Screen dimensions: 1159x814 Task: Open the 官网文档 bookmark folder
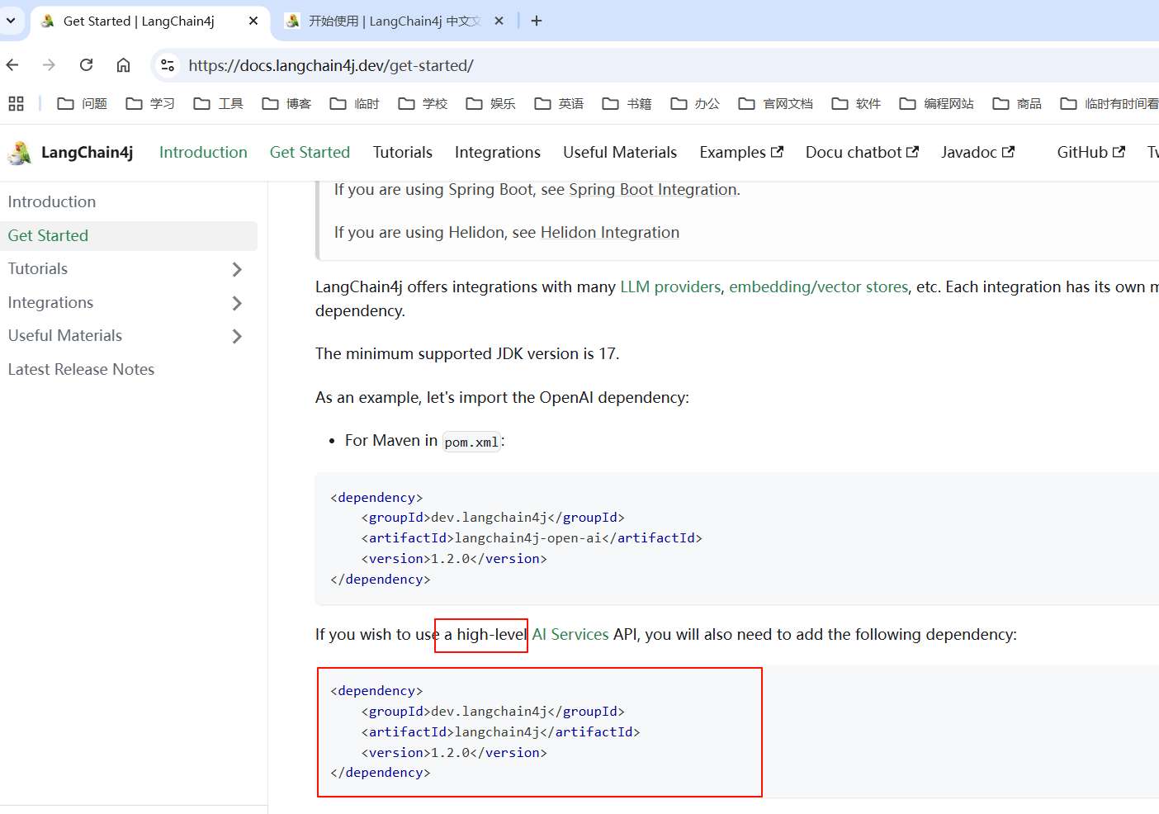pyautogui.click(x=776, y=103)
